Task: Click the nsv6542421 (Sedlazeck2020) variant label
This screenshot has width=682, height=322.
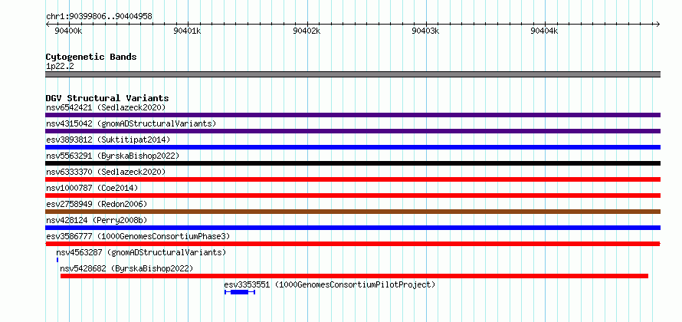Action: 106,107
